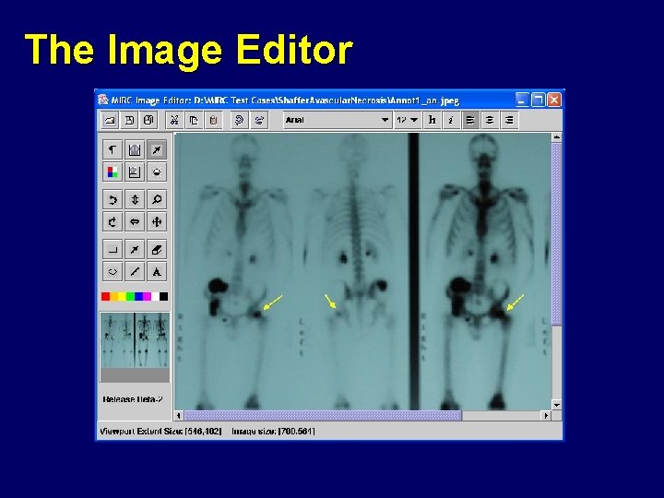This screenshot has width=664, height=498.
Task: Minimize the MIRC Image Editor window
Action: [x=523, y=100]
